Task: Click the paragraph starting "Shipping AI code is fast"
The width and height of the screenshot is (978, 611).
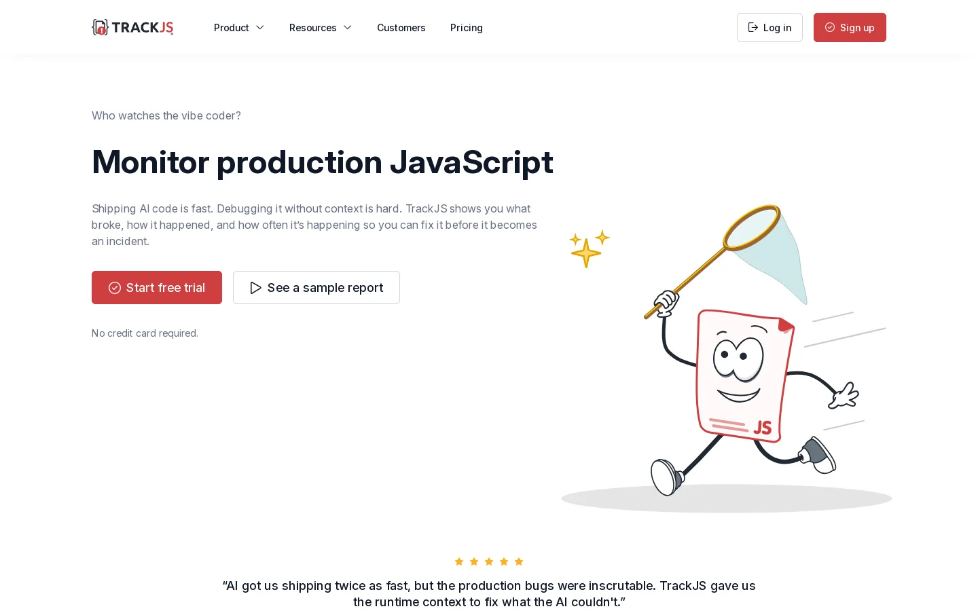Action: [314, 225]
